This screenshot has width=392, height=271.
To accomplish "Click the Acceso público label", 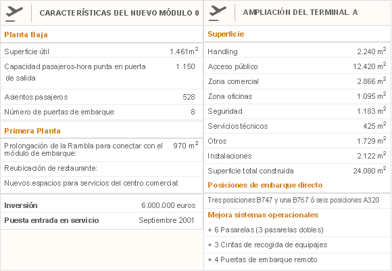I will coord(232,66).
